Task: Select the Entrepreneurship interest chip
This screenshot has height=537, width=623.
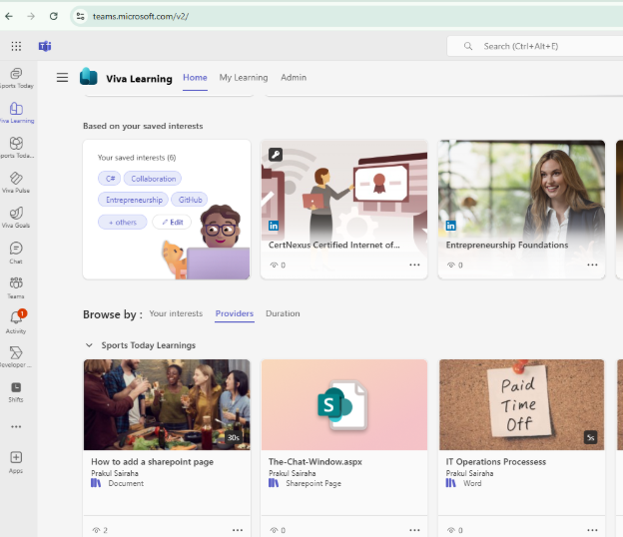Action: tap(134, 200)
